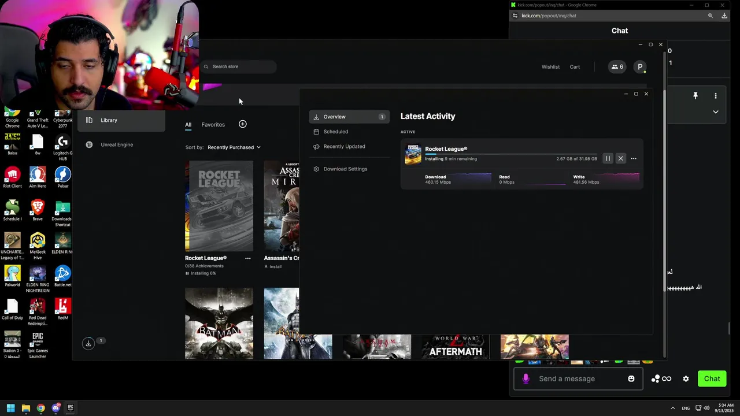
Task: Click the pin icon in Kick chat
Action: 695,96
